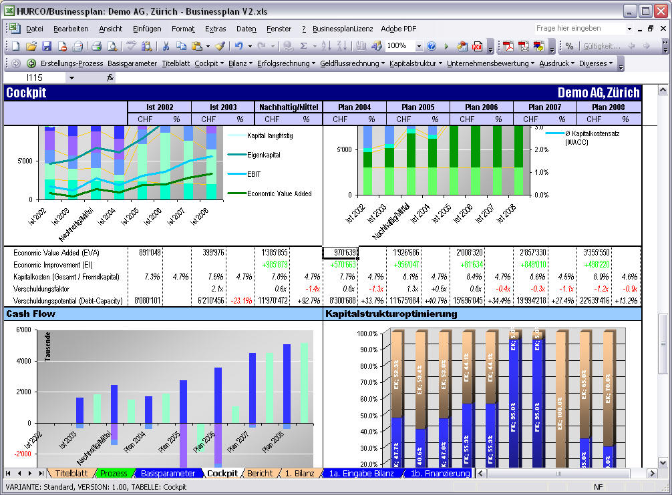Image resolution: width=672 pixels, height=495 pixels.
Task: Click the green back arrow navigation icon
Action: 31,64
